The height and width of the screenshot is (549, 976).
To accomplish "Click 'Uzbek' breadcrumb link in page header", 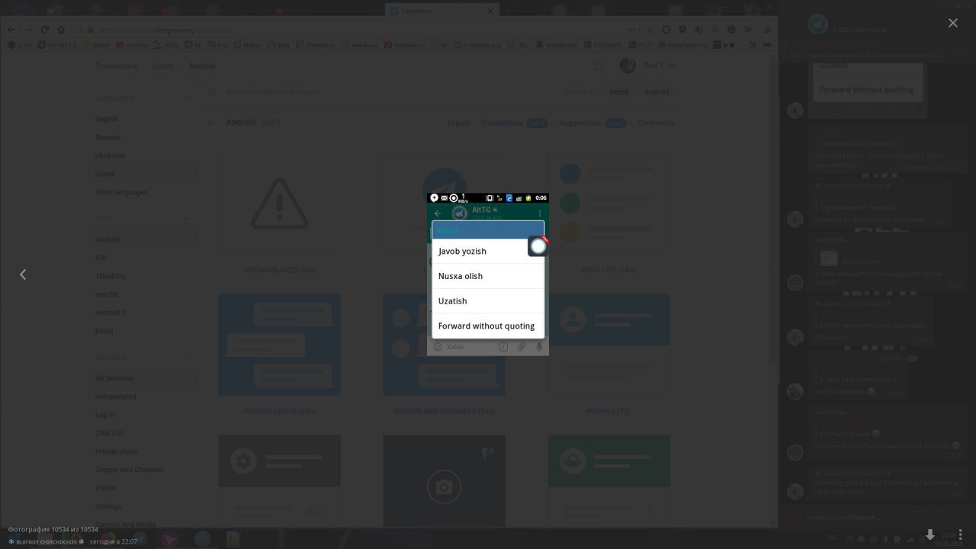I will pos(163,66).
